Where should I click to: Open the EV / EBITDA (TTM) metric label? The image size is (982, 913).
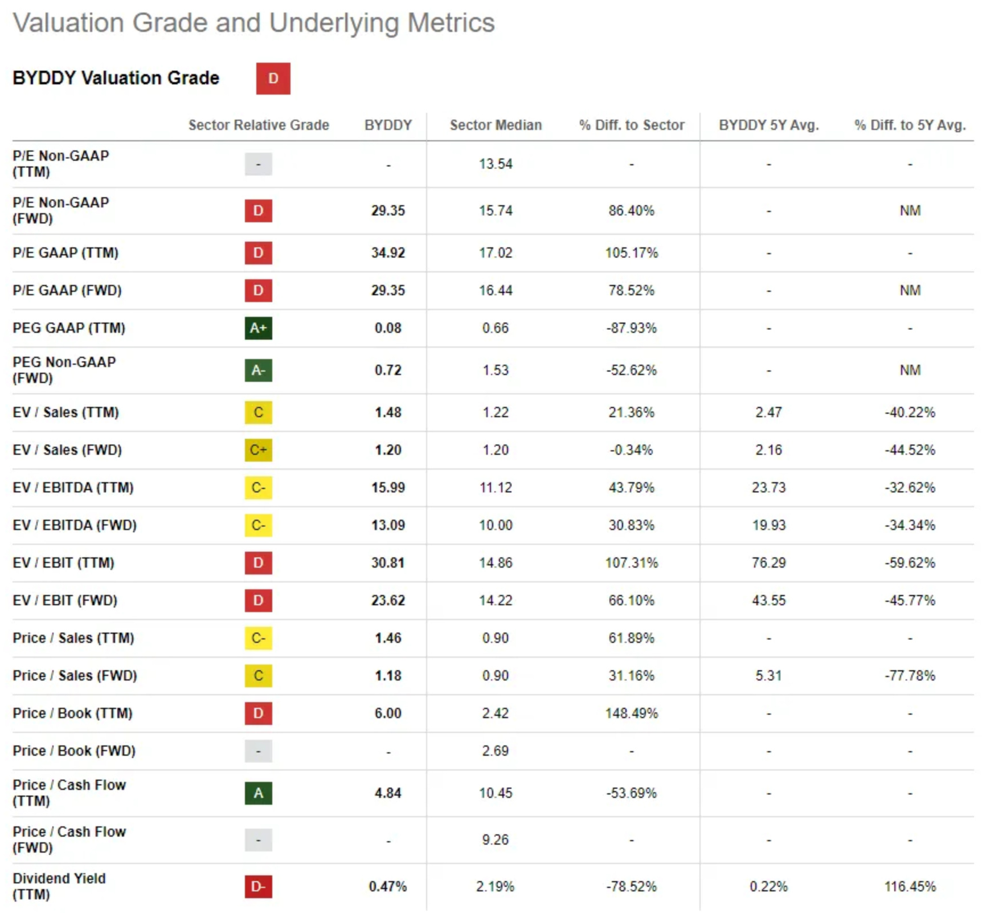click(73, 488)
